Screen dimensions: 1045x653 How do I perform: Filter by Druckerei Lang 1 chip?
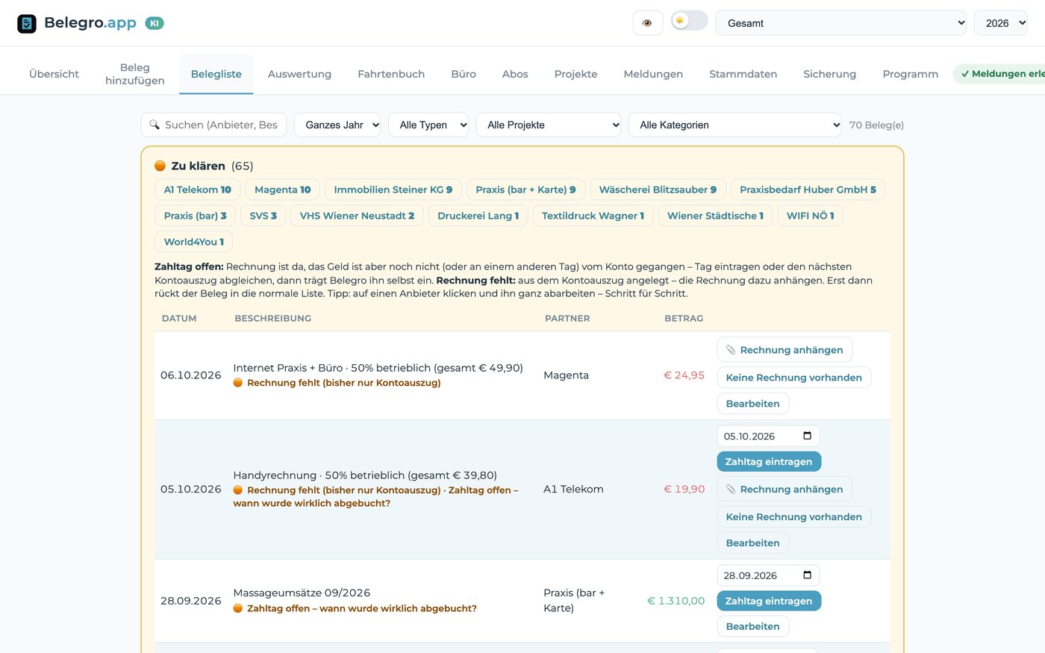478,216
